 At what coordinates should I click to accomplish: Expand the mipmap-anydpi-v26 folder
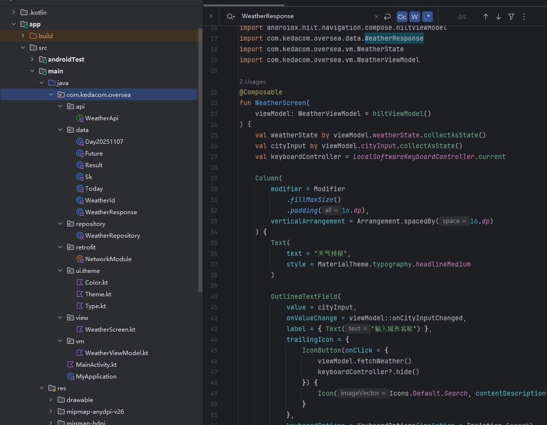tap(51, 411)
